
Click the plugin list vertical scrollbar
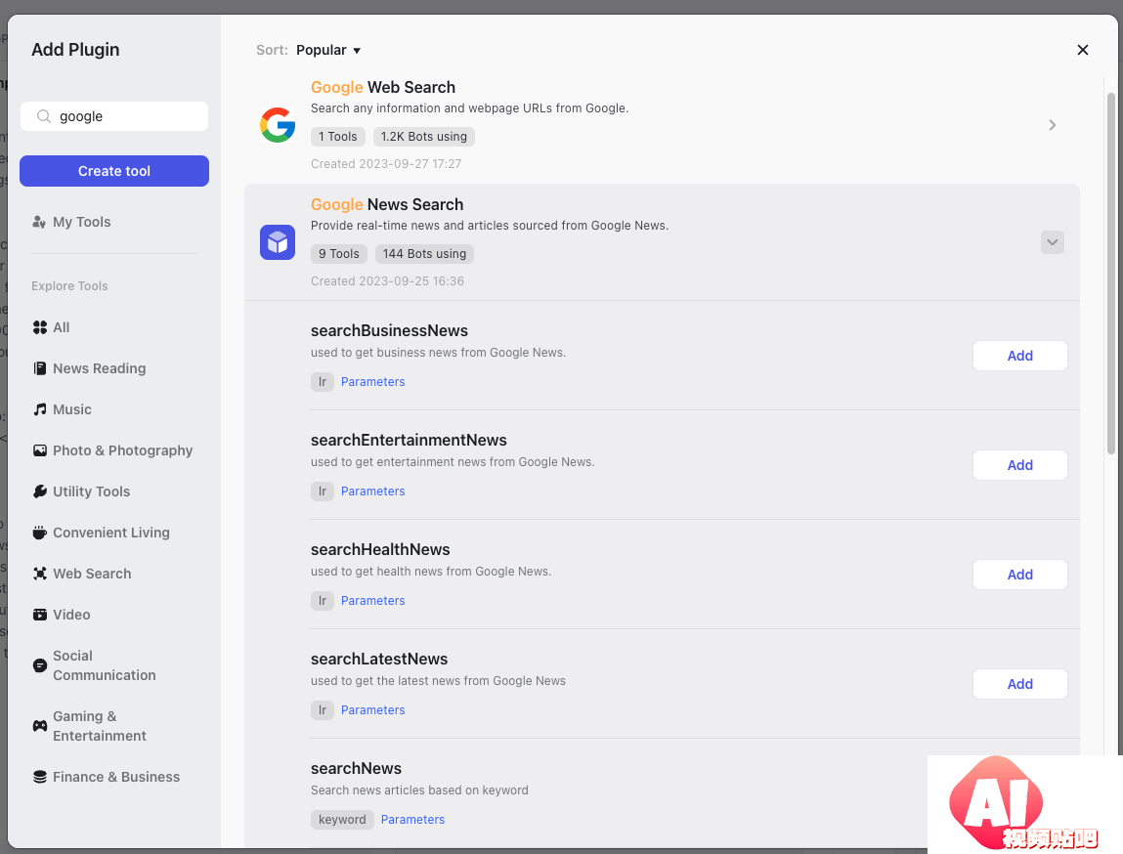tap(1111, 272)
